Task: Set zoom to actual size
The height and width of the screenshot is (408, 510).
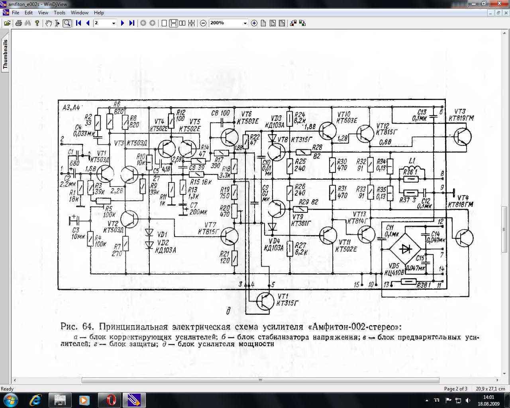Action: point(263,23)
